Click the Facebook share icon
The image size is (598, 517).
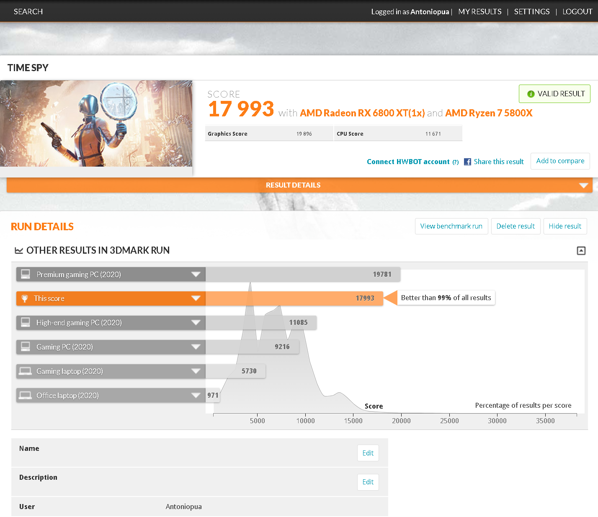coord(467,162)
